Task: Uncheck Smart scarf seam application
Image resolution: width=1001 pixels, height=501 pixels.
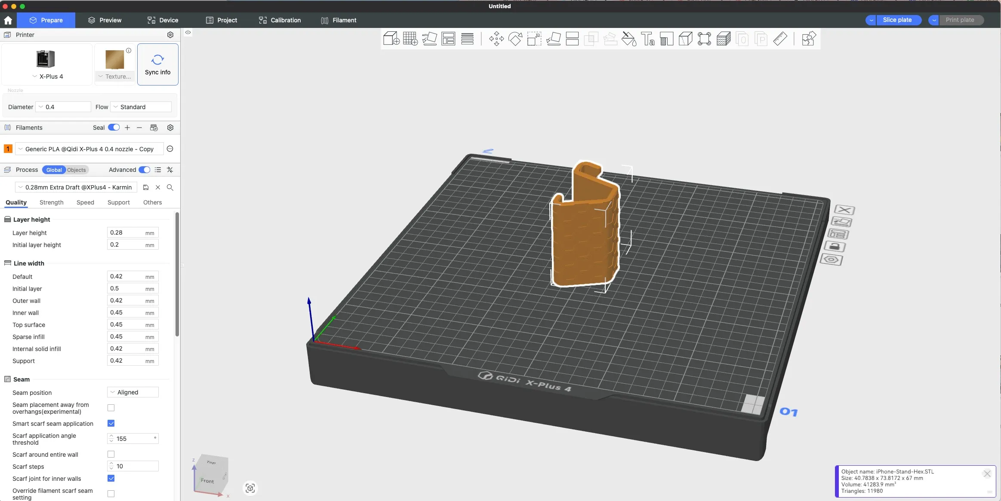Action: point(111,423)
